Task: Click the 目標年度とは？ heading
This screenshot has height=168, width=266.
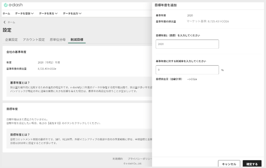Action: pos(20,135)
